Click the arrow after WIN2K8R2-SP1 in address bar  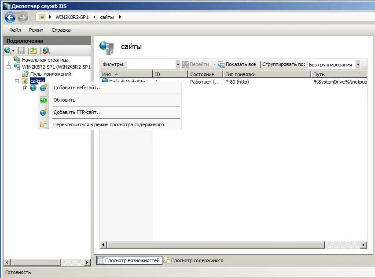coord(95,17)
